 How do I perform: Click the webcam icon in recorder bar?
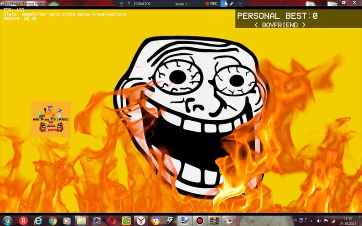click(x=129, y=4)
